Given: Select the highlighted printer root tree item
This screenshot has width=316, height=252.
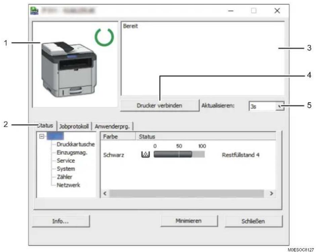Looking at the screenshot, I should tap(55, 136).
